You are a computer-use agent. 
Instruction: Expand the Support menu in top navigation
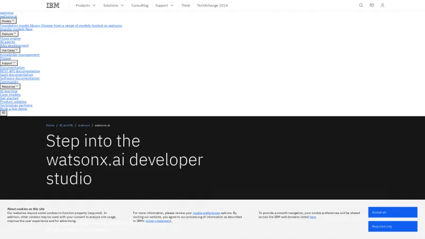click(x=164, y=5)
